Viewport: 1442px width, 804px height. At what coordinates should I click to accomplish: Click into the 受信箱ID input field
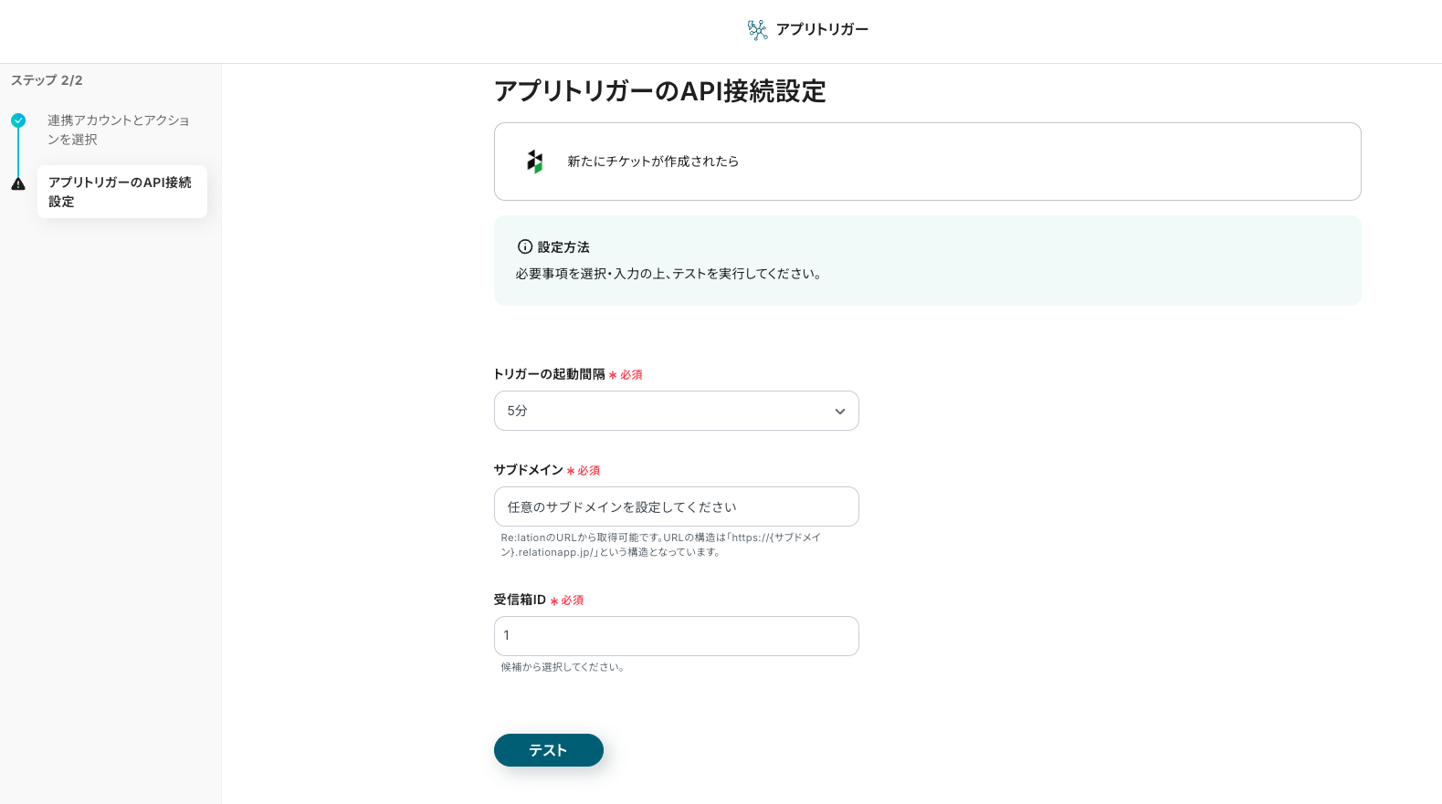676,636
